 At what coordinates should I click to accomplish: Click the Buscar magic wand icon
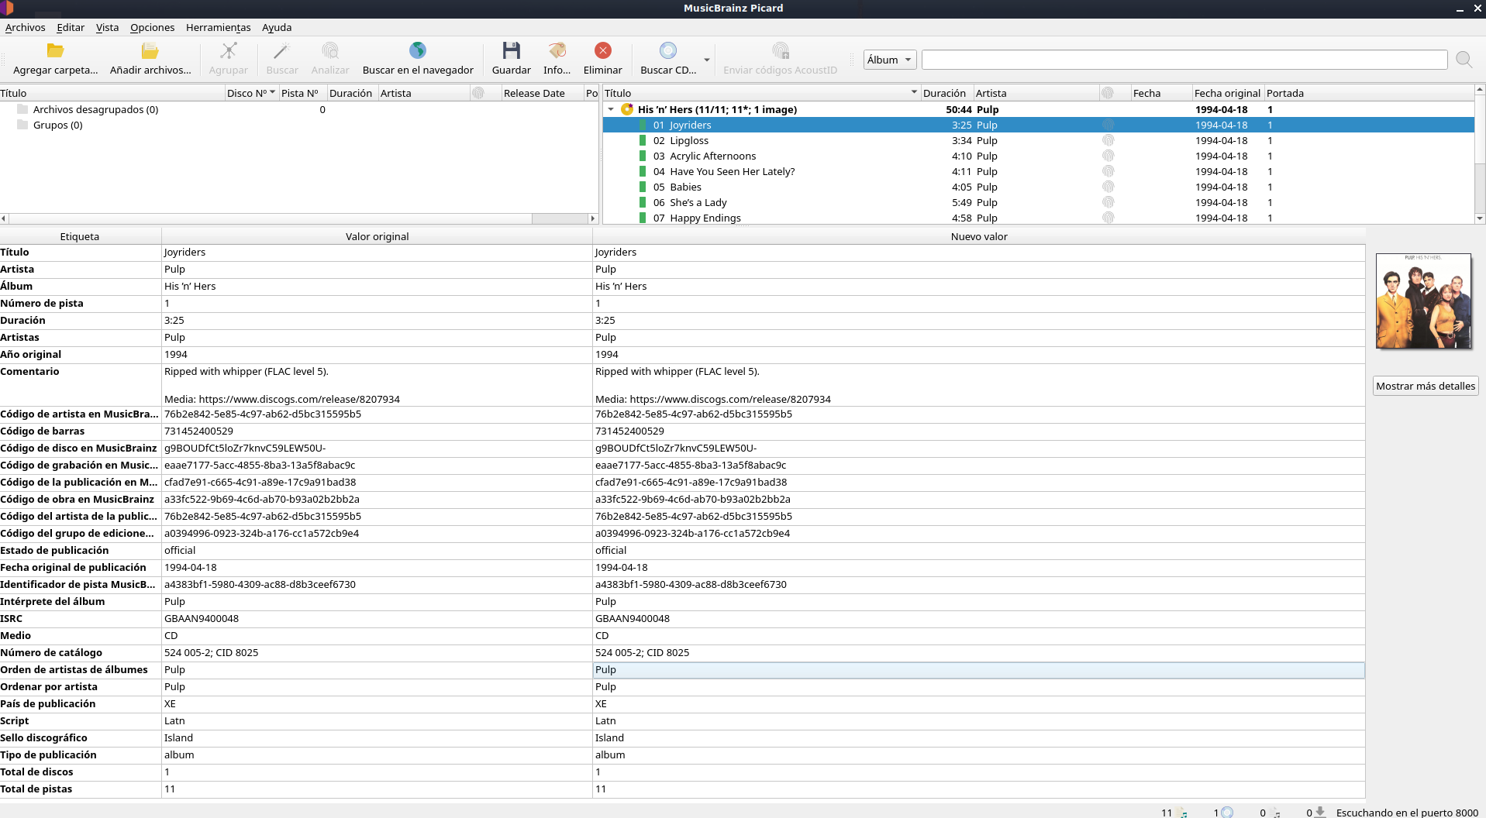click(282, 51)
